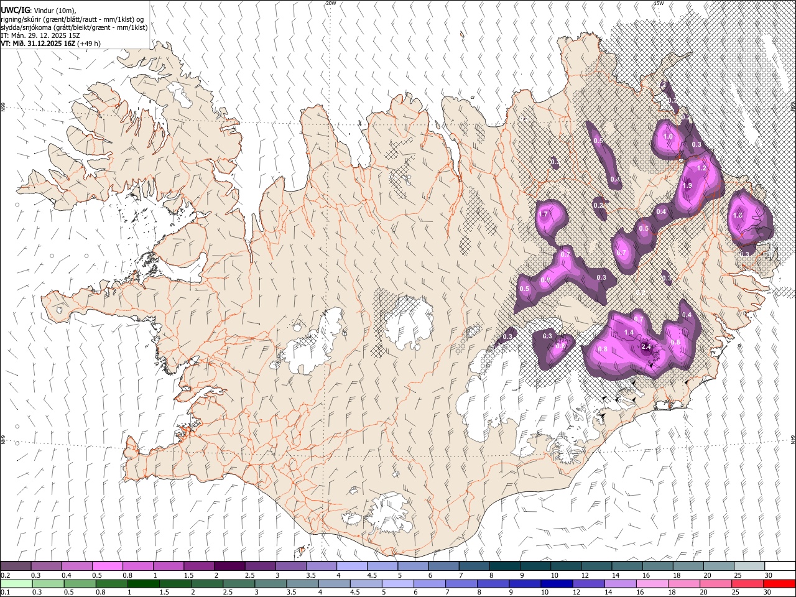Click valid time 'VT: Mið. 31.12.2025 16Z'

(x=38, y=44)
